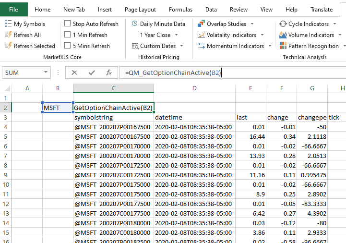Switch to the Formulas ribbon tab

pyautogui.click(x=181, y=10)
